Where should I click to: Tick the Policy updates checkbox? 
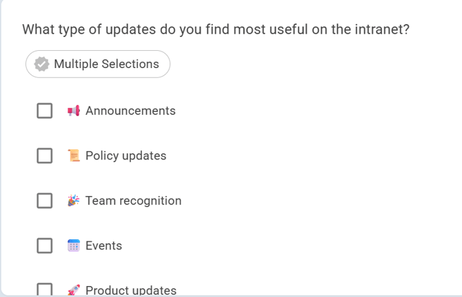pyautogui.click(x=45, y=155)
